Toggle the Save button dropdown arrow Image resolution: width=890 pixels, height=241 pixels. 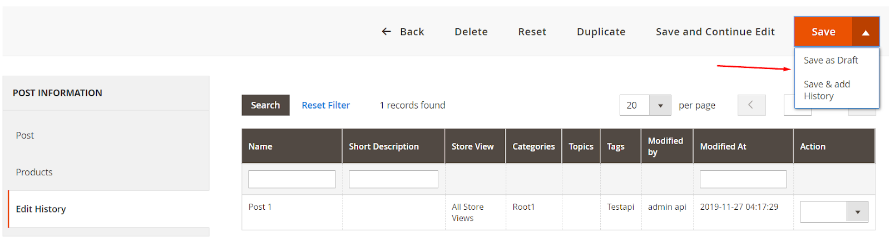pyautogui.click(x=865, y=32)
